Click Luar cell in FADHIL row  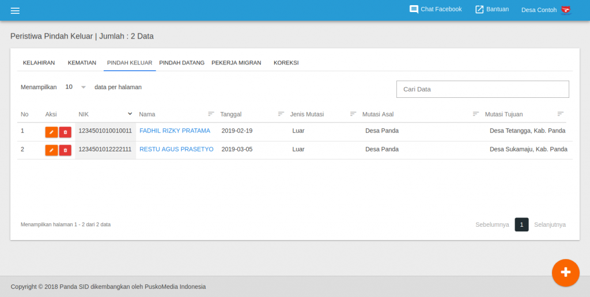coord(298,131)
